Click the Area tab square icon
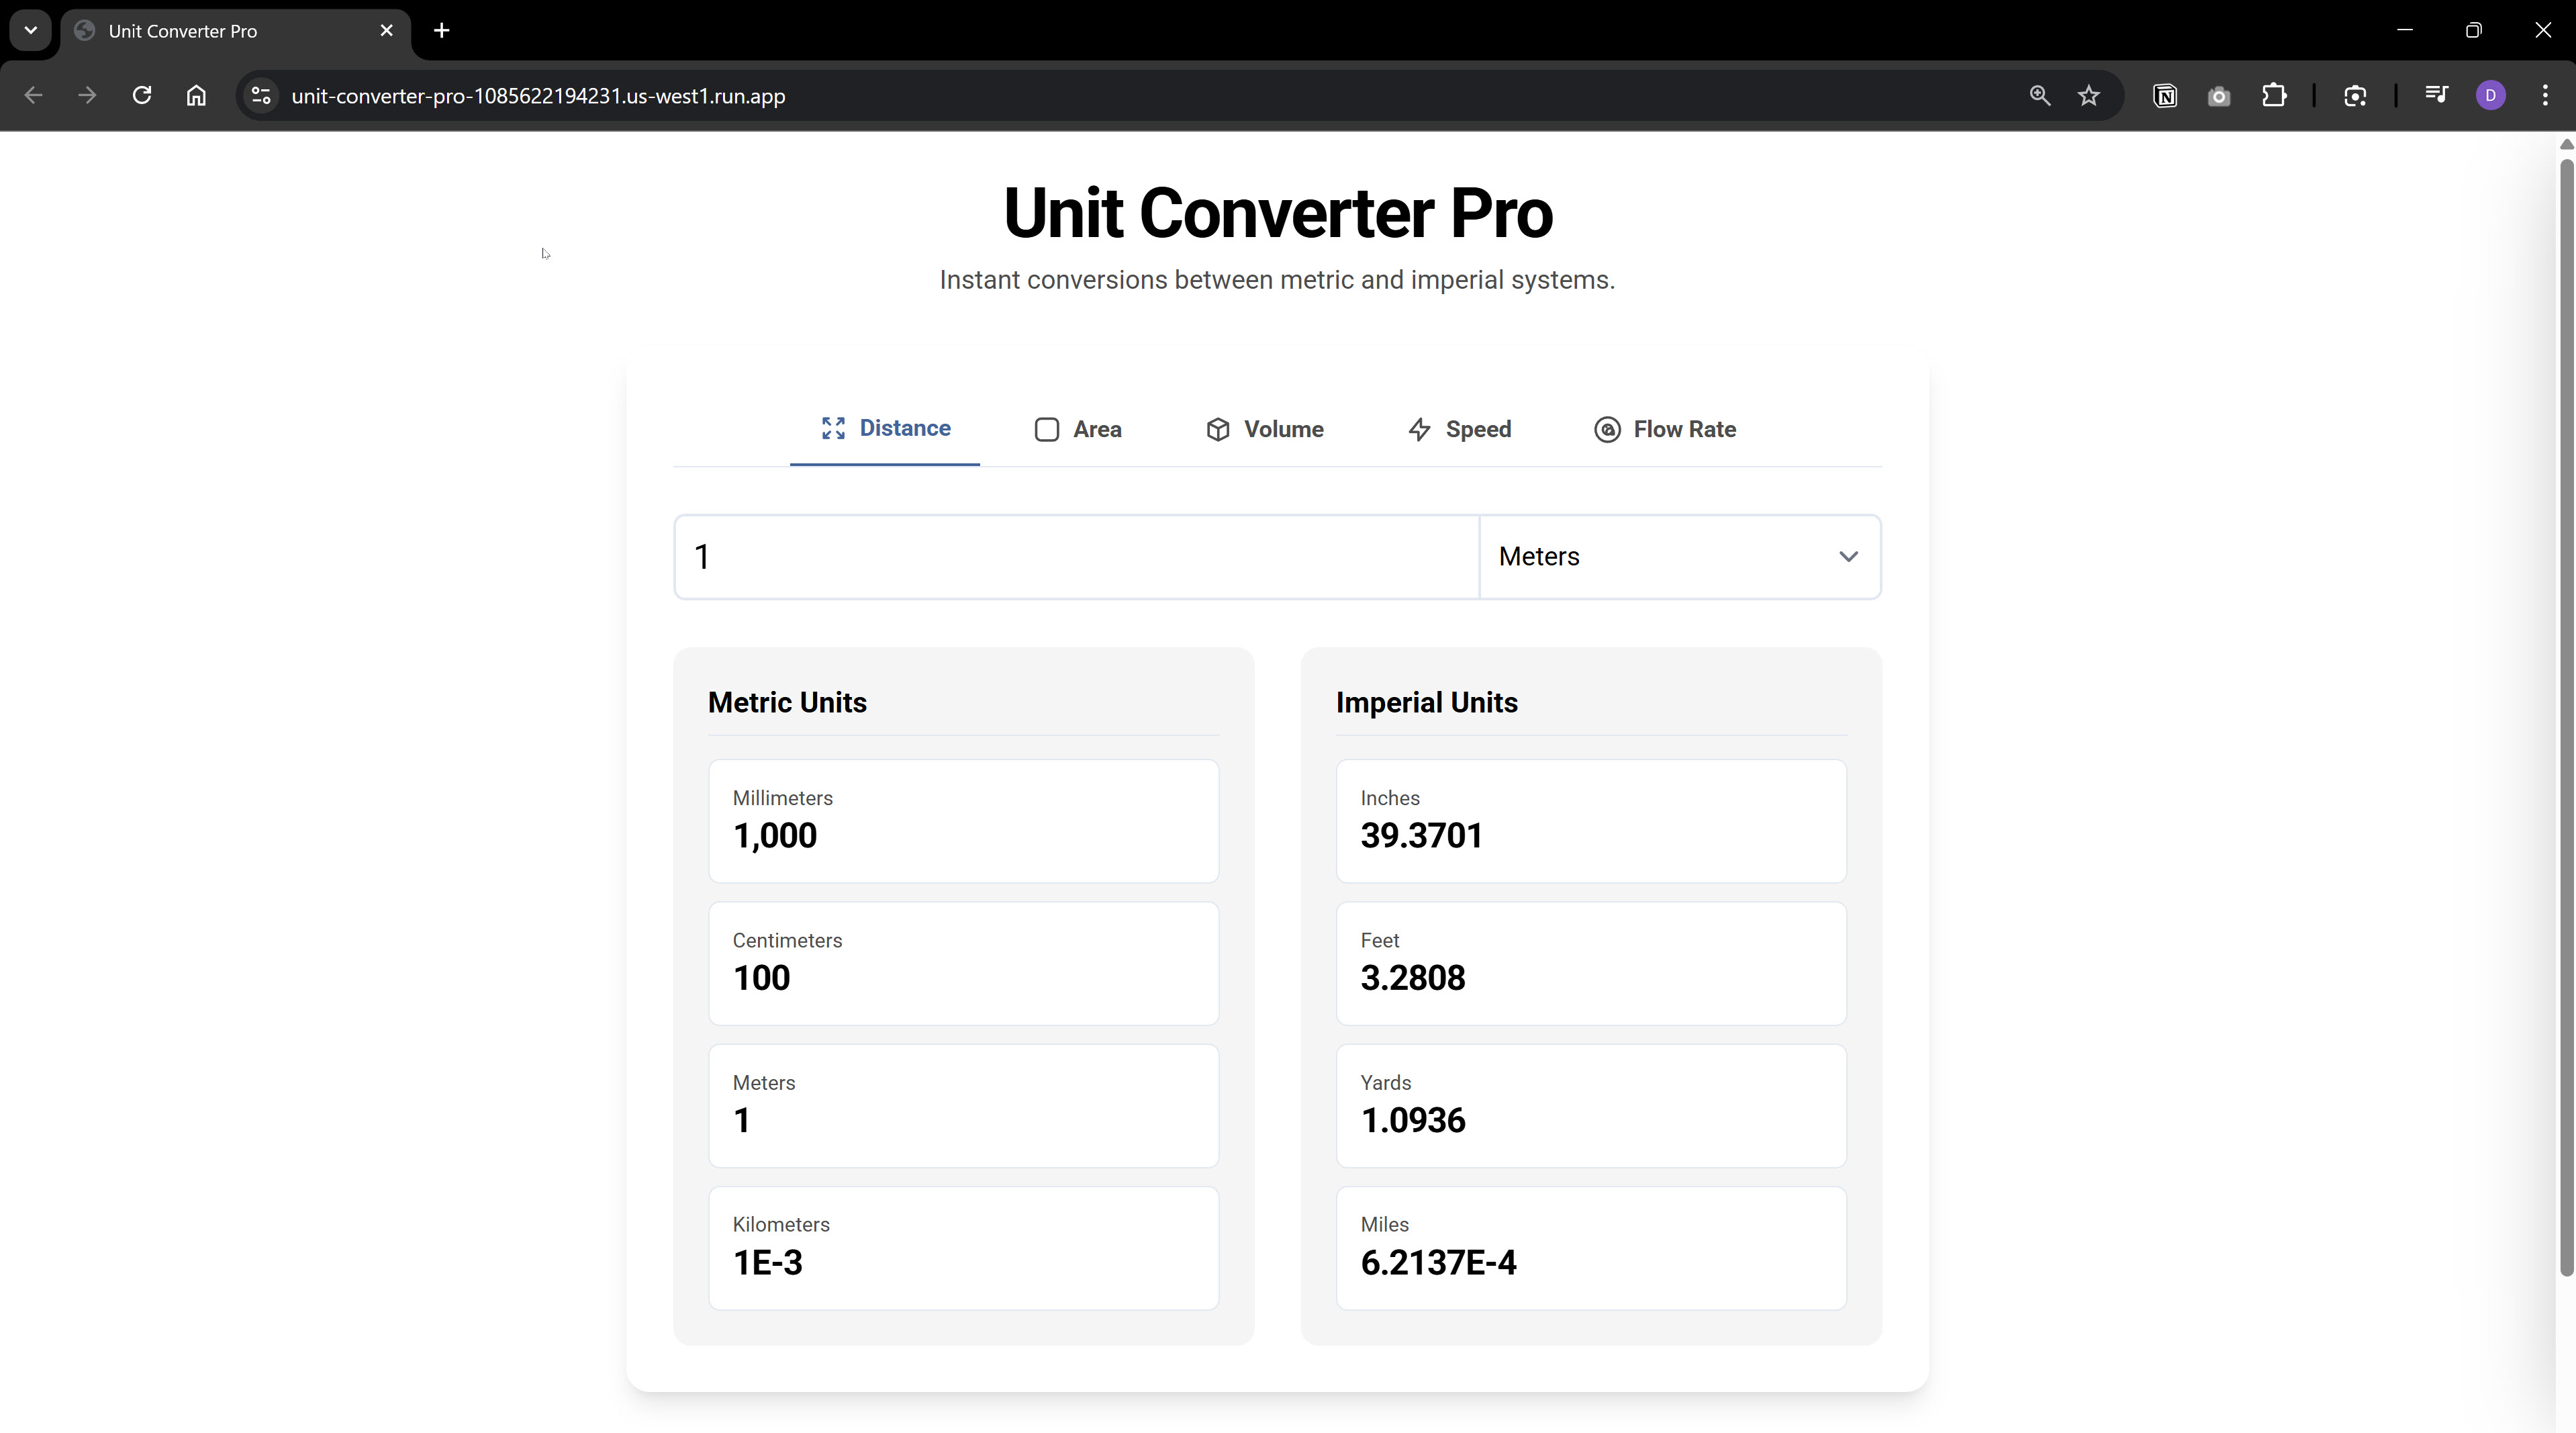This screenshot has height=1433, width=2576. coord(1046,430)
